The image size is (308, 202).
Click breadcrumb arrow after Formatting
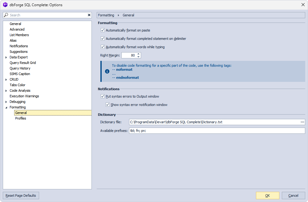[x=119, y=15]
